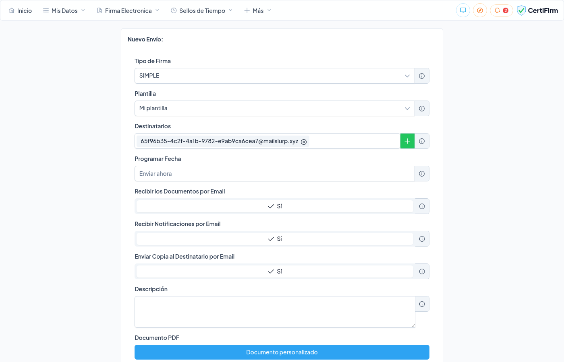Open the Sellos de Tiempo menu
This screenshot has height=362, width=564.
pos(202,11)
